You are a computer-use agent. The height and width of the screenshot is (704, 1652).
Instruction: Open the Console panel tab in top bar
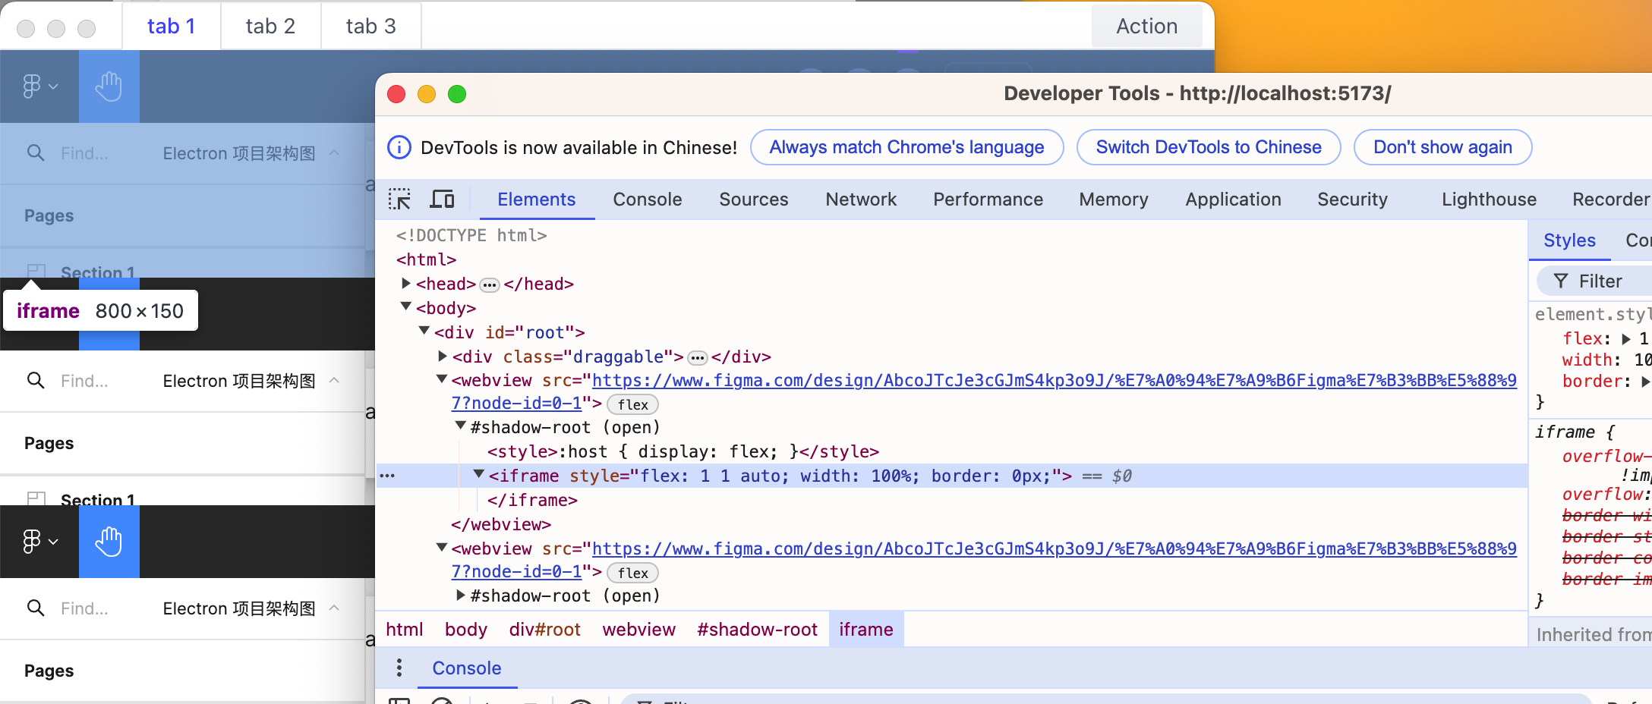pyautogui.click(x=648, y=200)
